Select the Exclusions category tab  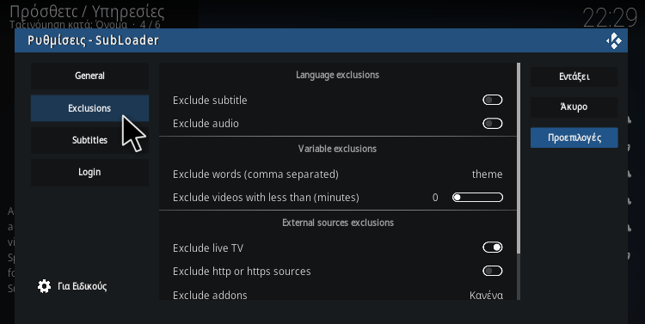[x=89, y=108]
